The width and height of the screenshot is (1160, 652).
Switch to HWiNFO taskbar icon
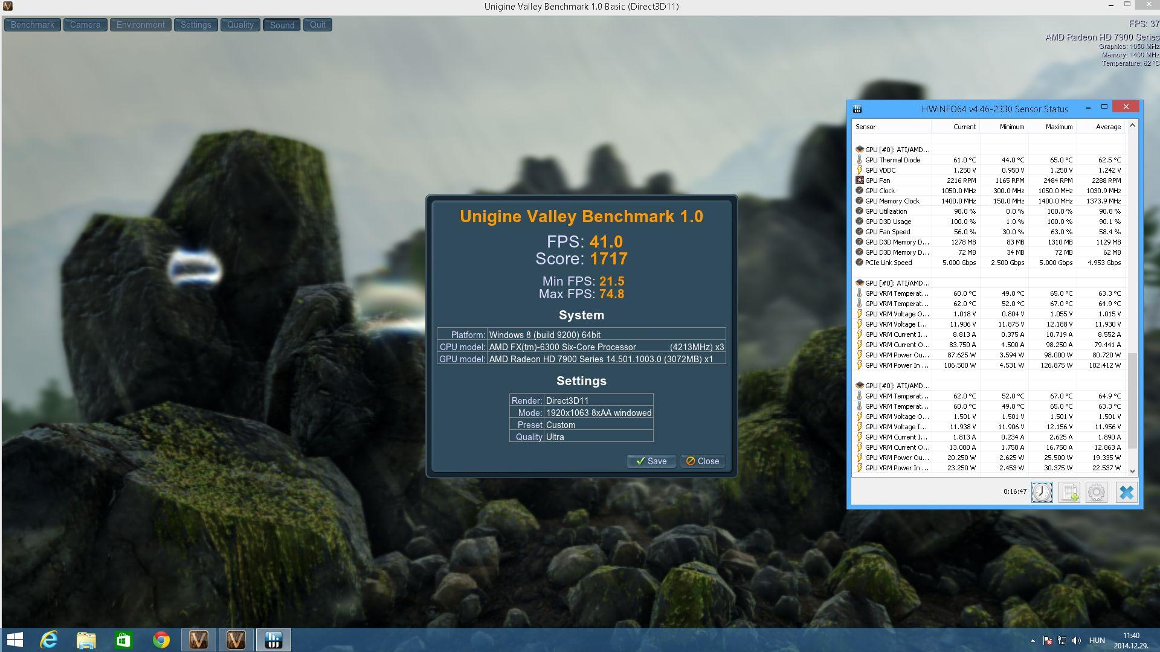point(274,640)
